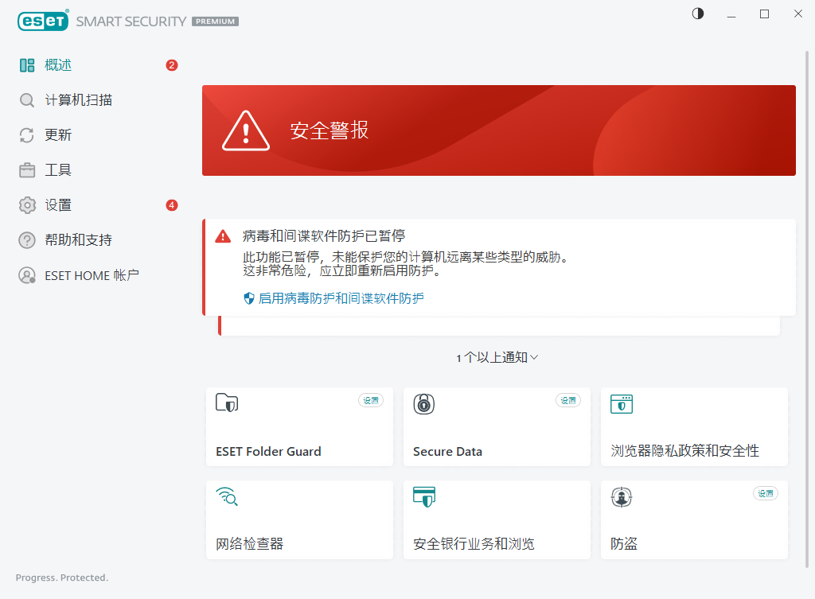Open the 计算机扫描 (Computer scan) section
815x599 pixels.
(68, 99)
